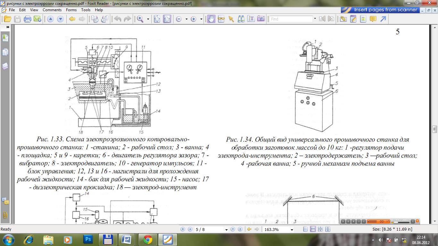438x246 pixels.
Task: Click the Zoom Out minus icon
Action: (179, 19)
